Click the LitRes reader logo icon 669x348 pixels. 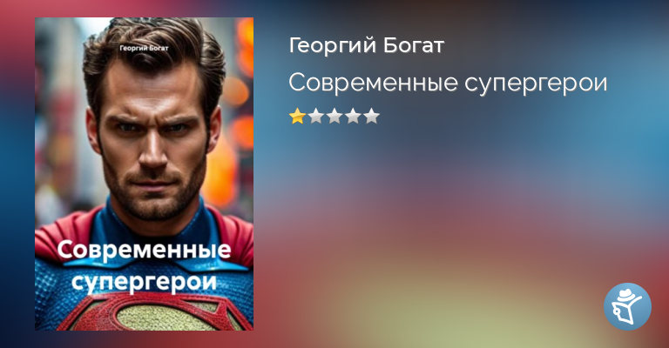(x=627, y=307)
